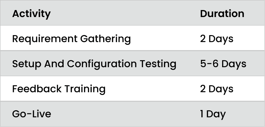Screen dimensions: 265x127
Task: Click the Duration column header
Action: click(222, 14)
